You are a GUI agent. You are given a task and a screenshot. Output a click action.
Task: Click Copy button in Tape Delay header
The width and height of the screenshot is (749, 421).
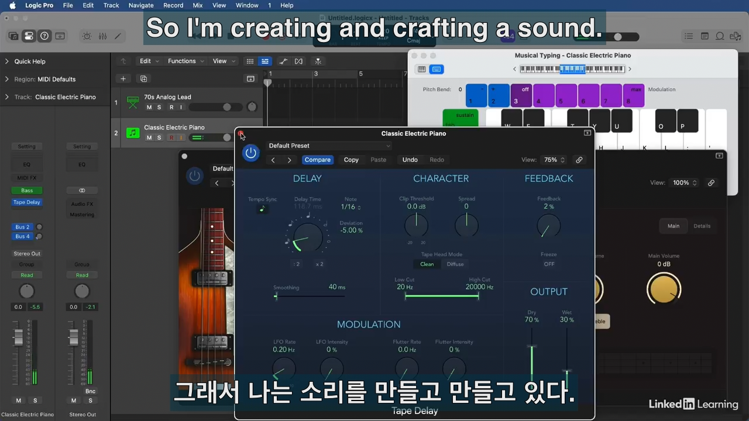[351, 160]
